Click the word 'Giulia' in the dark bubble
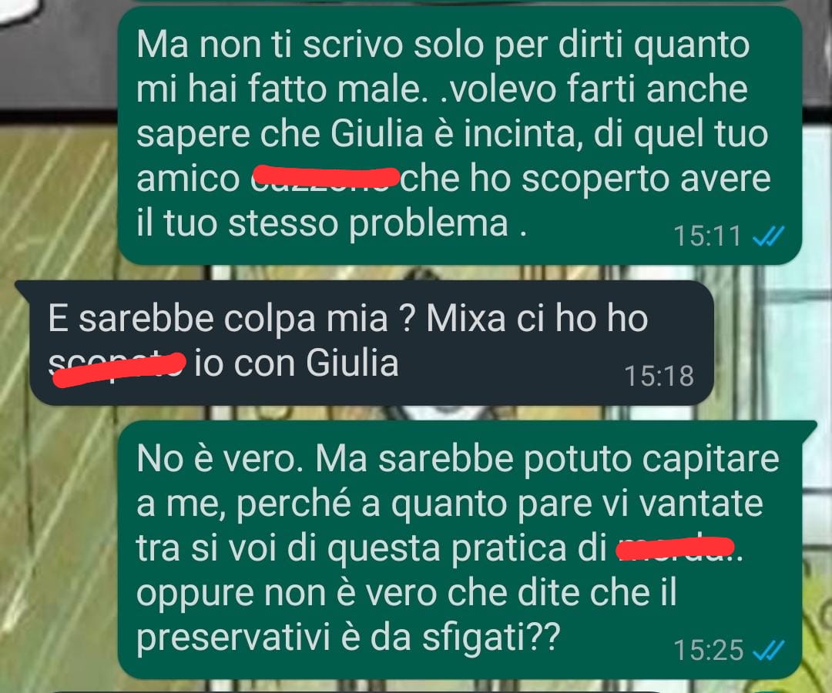 pos(352,363)
